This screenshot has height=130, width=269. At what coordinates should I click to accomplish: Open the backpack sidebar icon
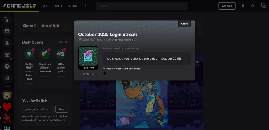coord(7,43)
